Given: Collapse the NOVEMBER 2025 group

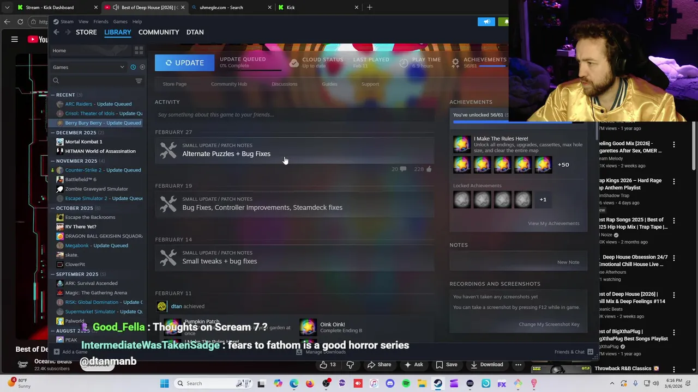Looking at the screenshot, I should click(53, 161).
